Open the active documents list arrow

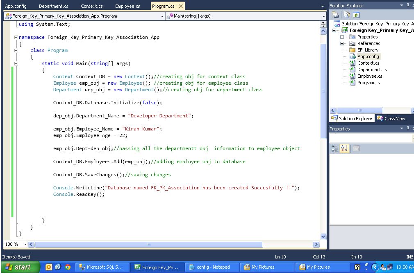(322, 6)
